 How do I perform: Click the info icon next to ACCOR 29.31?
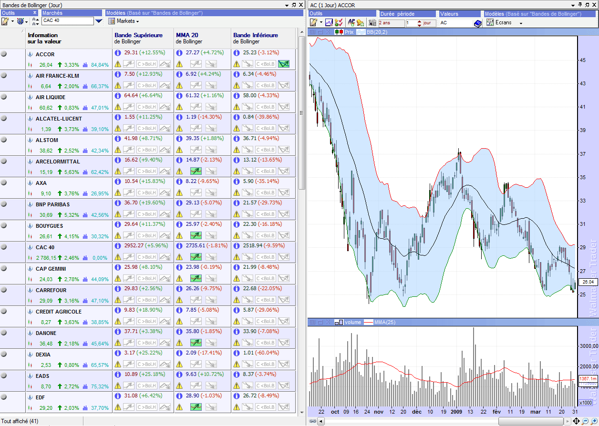[x=118, y=52]
